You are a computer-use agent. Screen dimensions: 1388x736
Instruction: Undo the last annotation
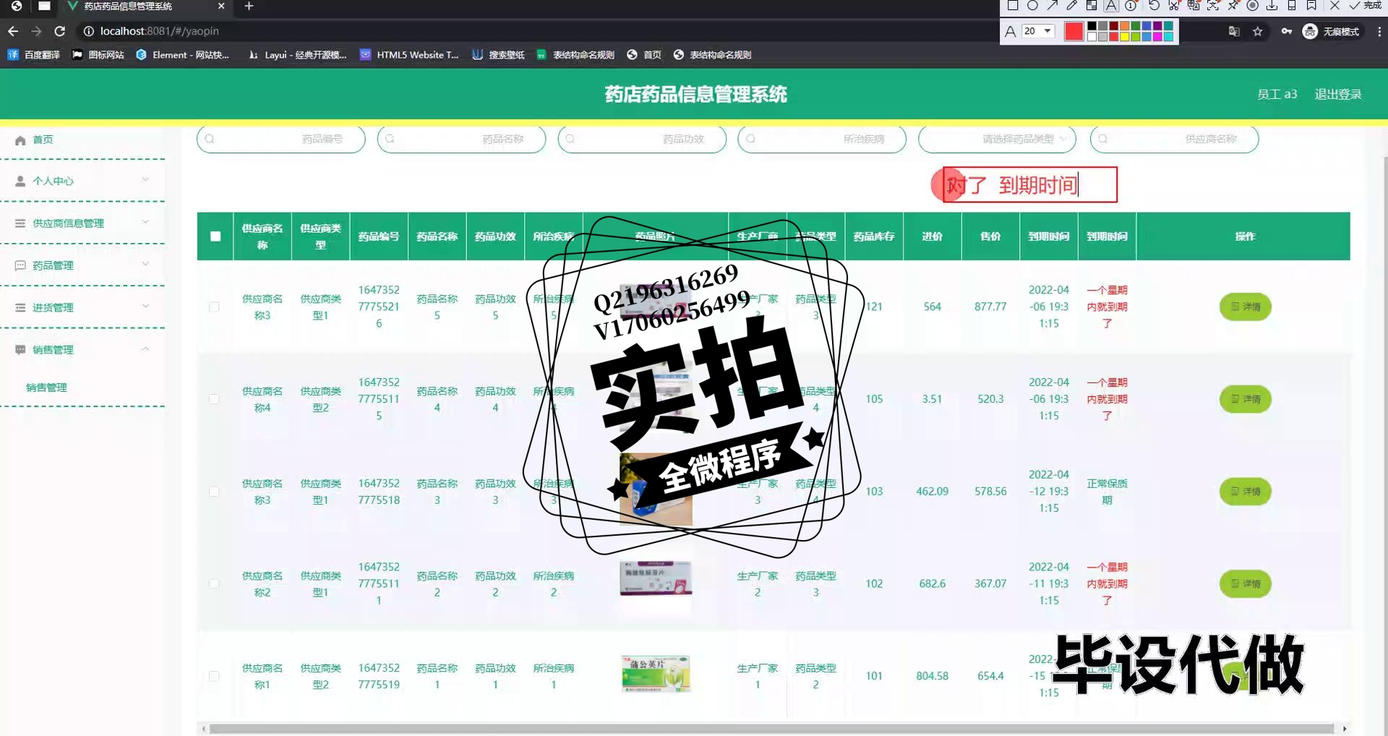[1154, 6]
